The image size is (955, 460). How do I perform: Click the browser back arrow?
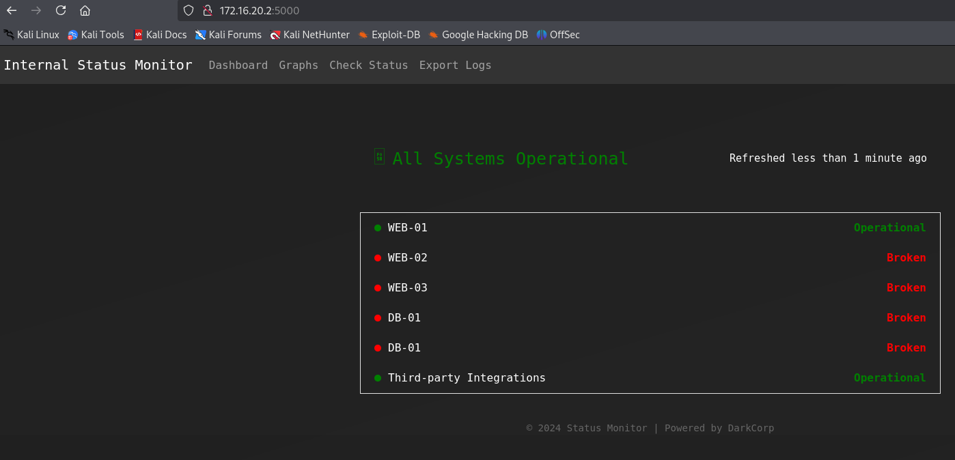(12, 10)
